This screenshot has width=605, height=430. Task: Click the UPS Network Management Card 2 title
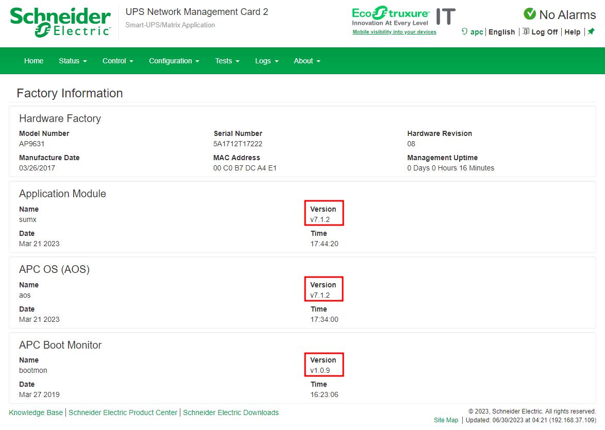[x=197, y=12]
